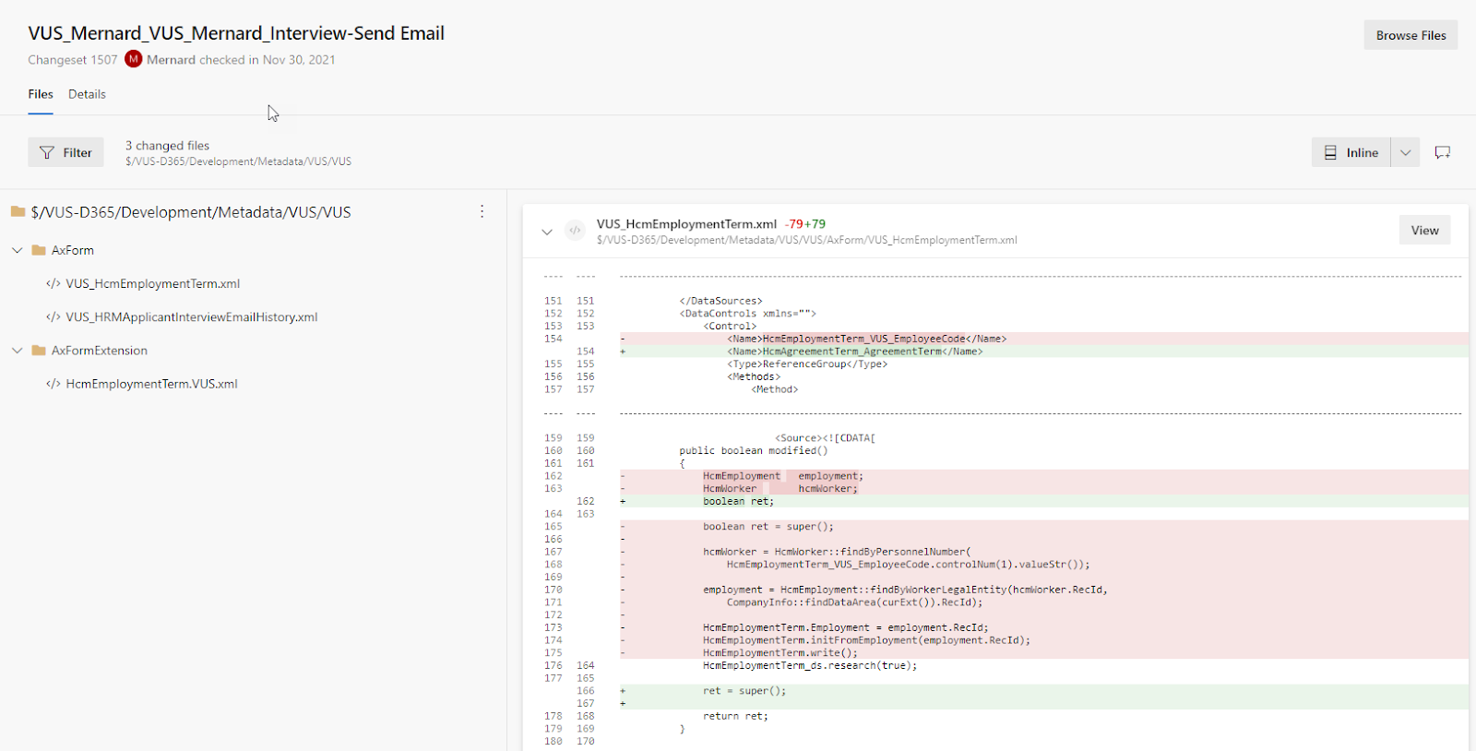Click the XML icon beside HcmEmploymentTerm.VUS.xml

pyautogui.click(x=54, y=384)
